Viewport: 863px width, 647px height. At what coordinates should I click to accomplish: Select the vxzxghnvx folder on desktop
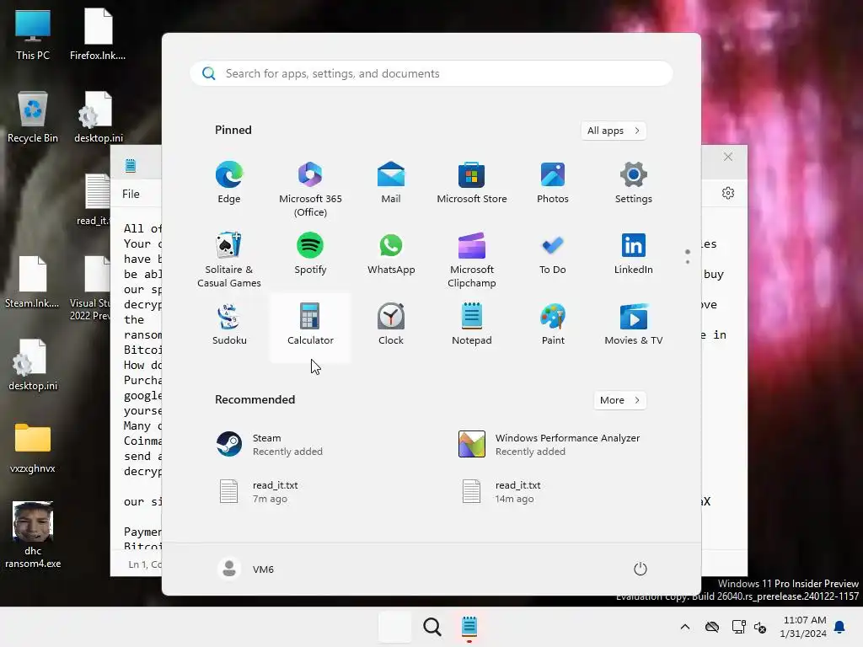point(33,448)
